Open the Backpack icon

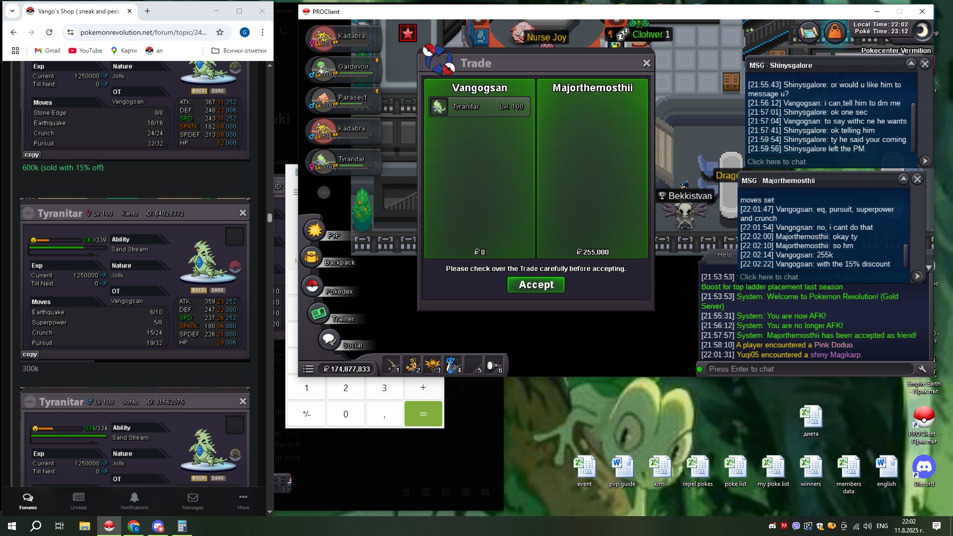(312, 257)
